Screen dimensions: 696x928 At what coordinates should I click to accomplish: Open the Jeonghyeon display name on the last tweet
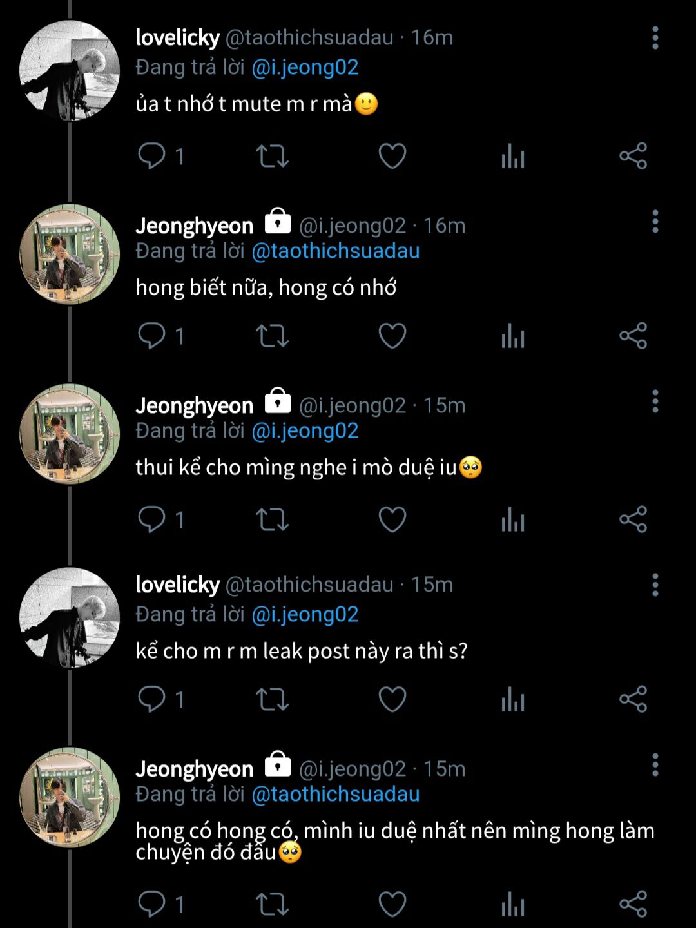(195, 769)
